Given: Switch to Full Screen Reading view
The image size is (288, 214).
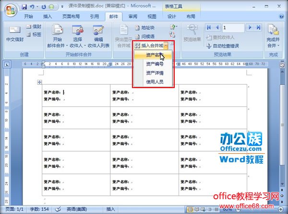Looking at the screenshot, I should tap(197, 209).
